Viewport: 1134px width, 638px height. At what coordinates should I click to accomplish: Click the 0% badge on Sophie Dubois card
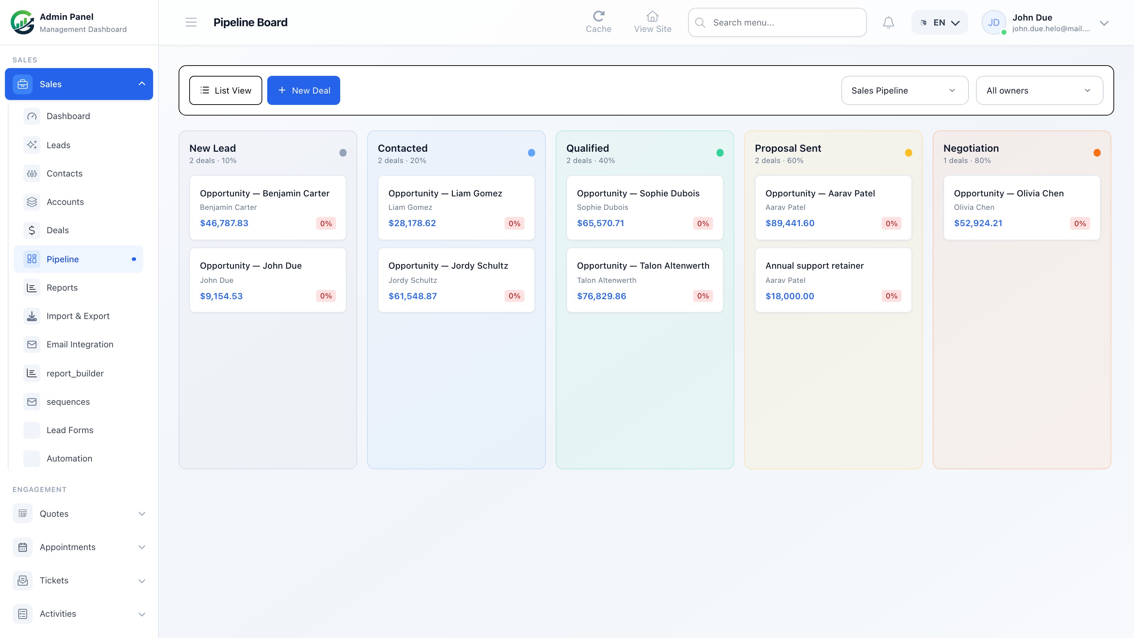pyautogui.click(x=703, y=223)
